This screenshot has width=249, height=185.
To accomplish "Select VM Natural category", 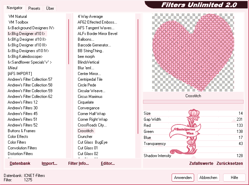I will click(17, 16).
